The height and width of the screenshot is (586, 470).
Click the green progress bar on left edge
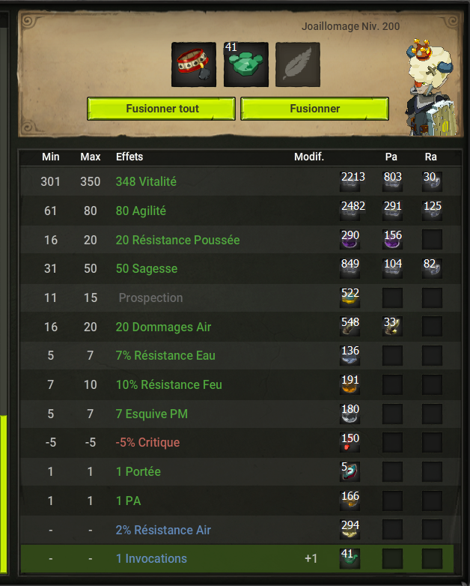[4, 494]
